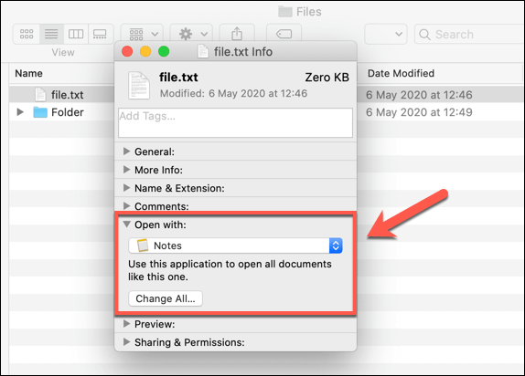Click the Zero KB size text
The height and width of the screenshot is (376, 525).
[x=327, y=78]
